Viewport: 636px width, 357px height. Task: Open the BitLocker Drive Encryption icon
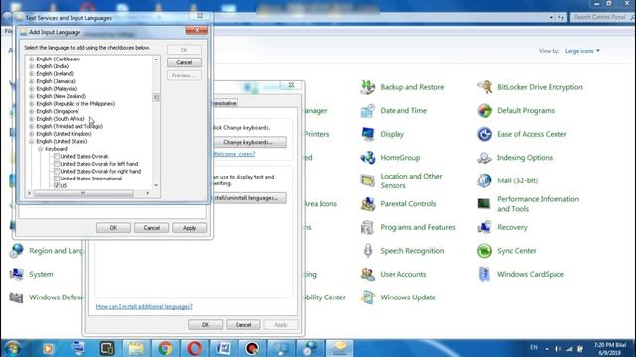[484, 87]
